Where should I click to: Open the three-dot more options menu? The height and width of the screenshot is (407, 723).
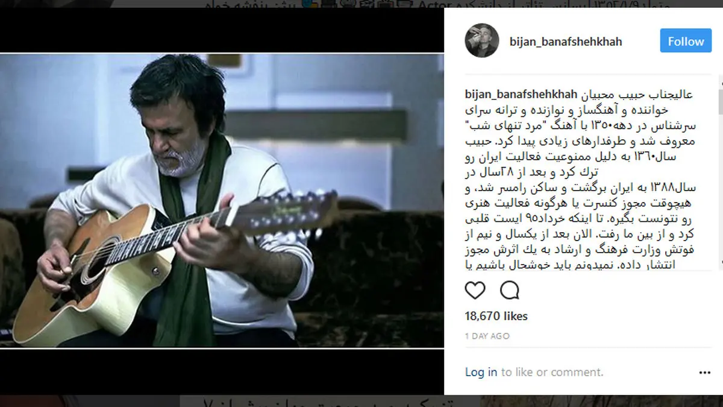(x=705, y=373)
